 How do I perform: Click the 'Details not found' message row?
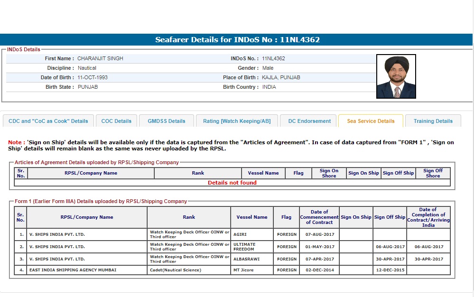(232, 183)
